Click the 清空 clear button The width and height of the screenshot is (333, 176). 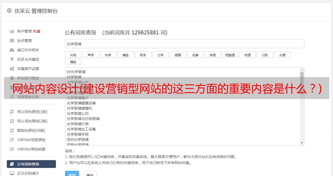tap(89, 174)
